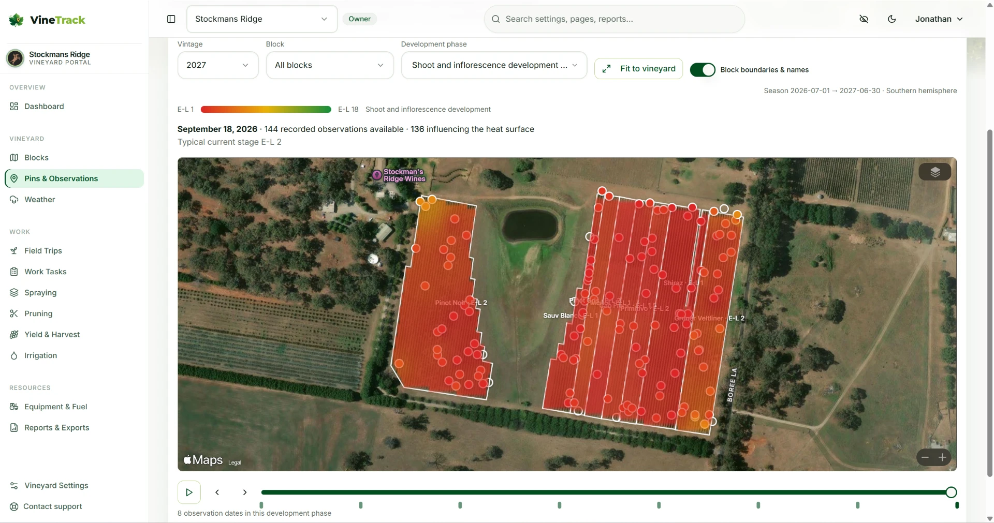Open Equipment & Fuel
Image resolution: width=994 pixels, height=523 pixels.
click(x=74, y=407)
